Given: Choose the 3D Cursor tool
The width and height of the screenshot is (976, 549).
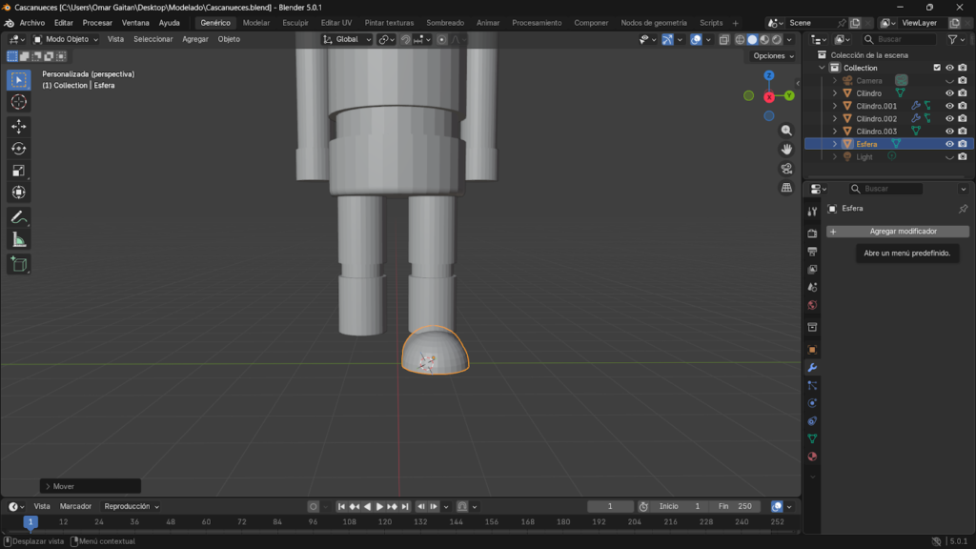Looking at the screenshot, I should pos(19,102).
